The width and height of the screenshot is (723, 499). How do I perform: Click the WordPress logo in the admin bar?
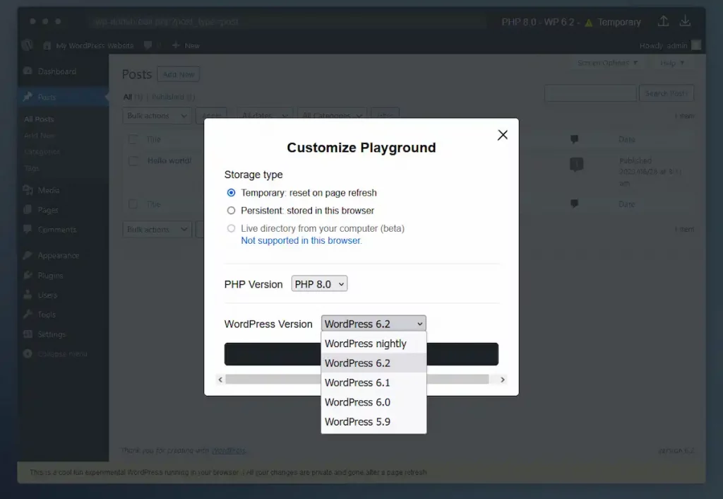[x=26, y=45]
